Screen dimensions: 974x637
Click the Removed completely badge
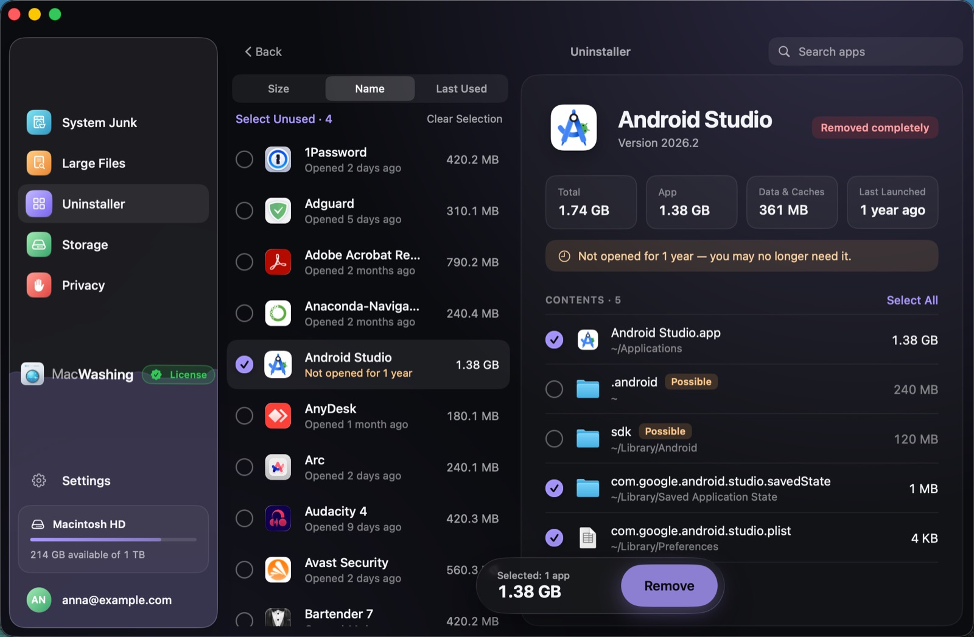[x=875, y=128]
